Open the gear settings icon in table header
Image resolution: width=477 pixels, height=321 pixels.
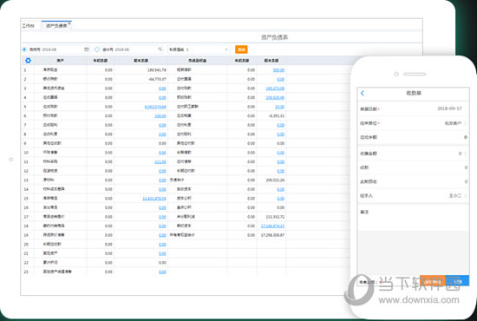pyautogui.click(x=28, y=61)
